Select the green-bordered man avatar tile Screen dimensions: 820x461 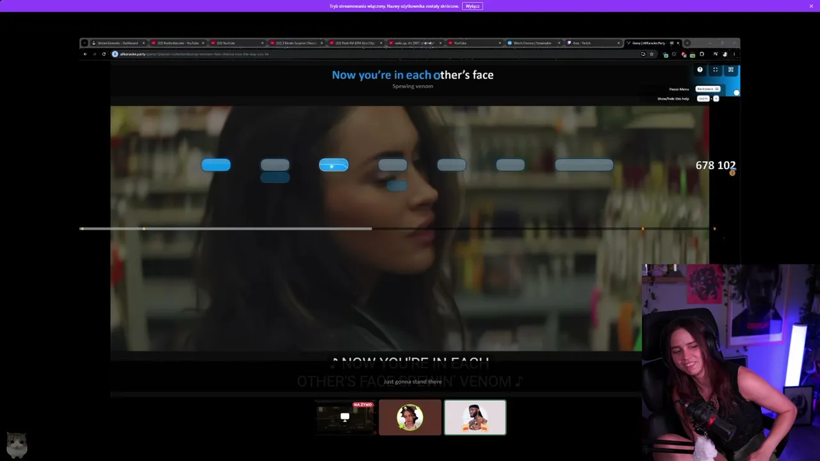tap(475, 417)
